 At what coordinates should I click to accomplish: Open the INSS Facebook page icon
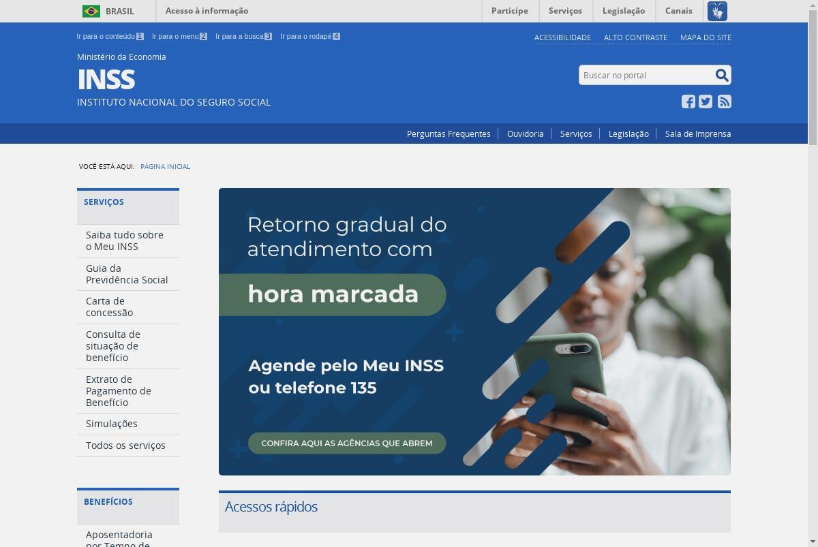pos(688,101)
